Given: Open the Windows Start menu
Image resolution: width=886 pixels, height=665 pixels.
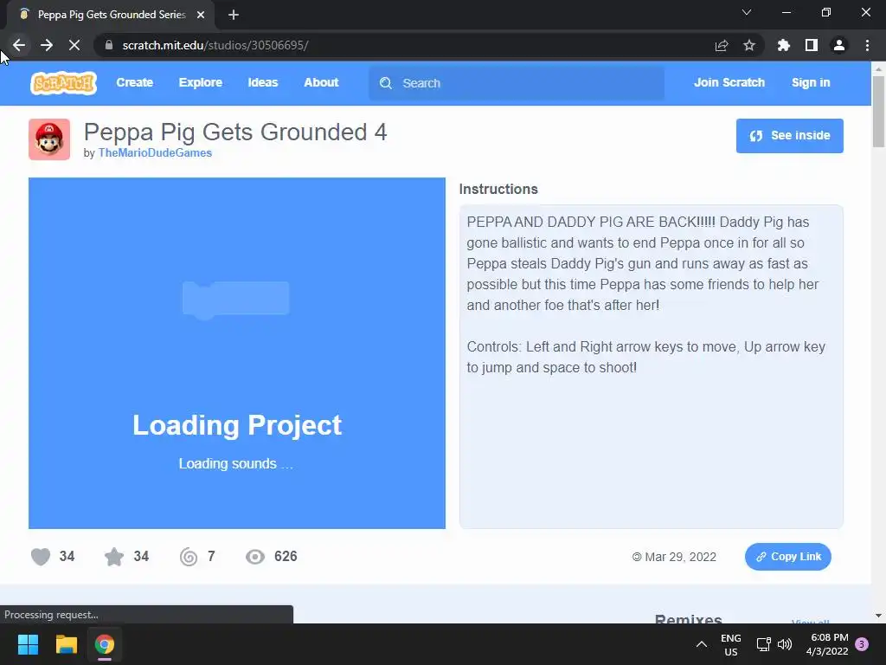Looking at the screenshot, I should point(28,644).
